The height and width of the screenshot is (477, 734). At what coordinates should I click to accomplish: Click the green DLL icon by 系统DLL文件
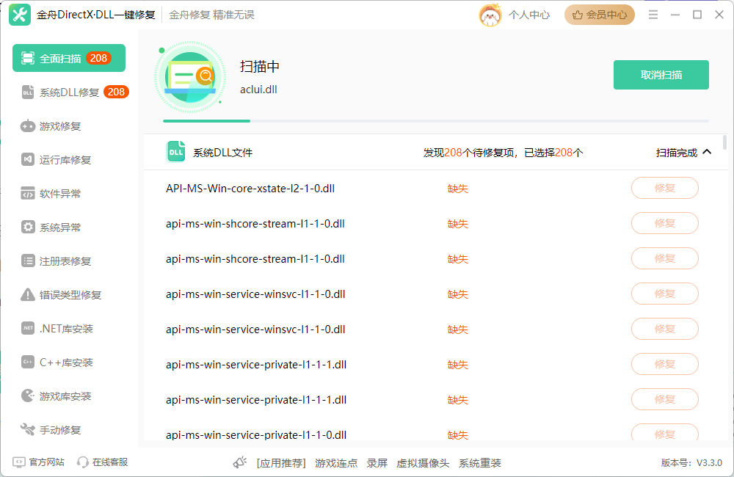point(176,152)
